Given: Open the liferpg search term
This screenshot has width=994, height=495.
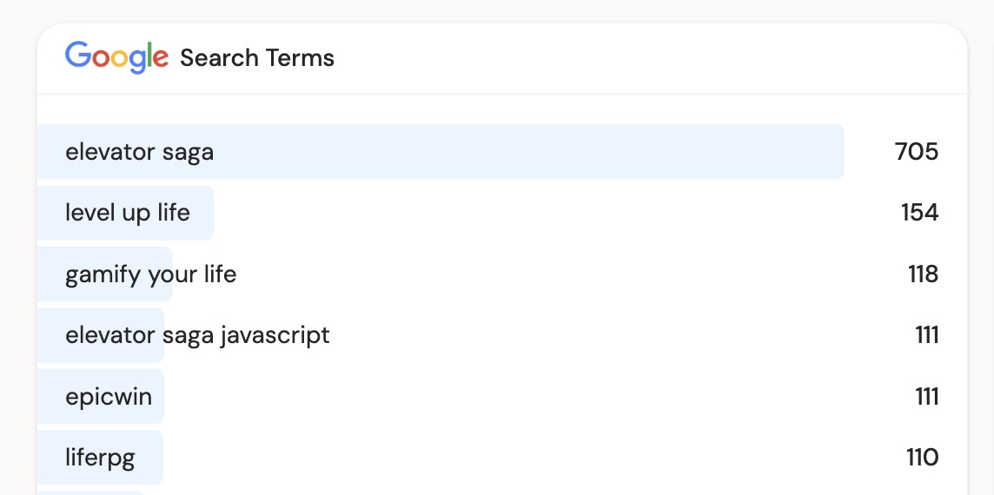Looking at the screenshot, I should [100, 458].
